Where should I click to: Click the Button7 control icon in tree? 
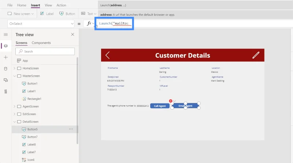pos(24,137)
